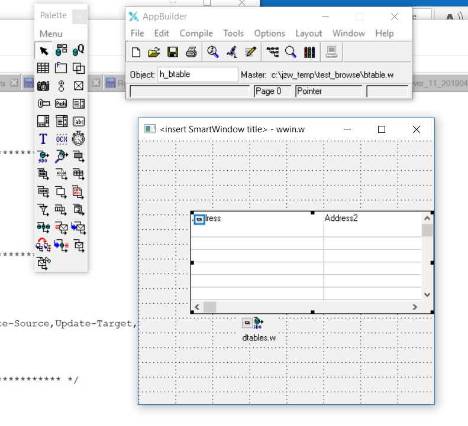Open the Options menu

pyautogui.click(x=270, y=33)
